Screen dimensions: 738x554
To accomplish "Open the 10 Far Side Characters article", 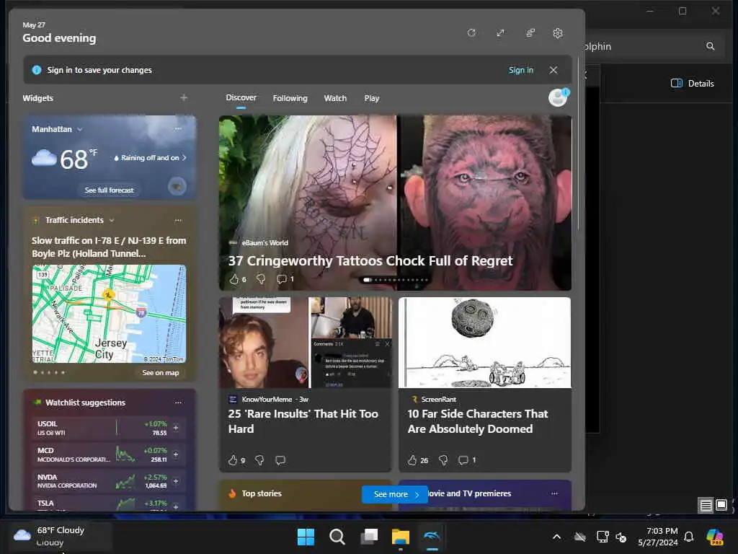I will 478,421.
